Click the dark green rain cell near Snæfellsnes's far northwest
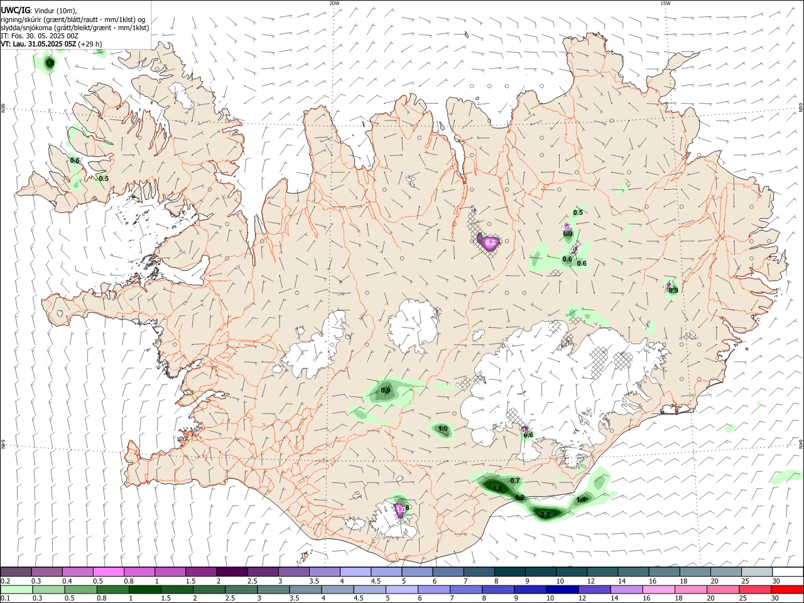Image resolution: width=804 pixels, height=603 pixels. (x=50, y=63)
